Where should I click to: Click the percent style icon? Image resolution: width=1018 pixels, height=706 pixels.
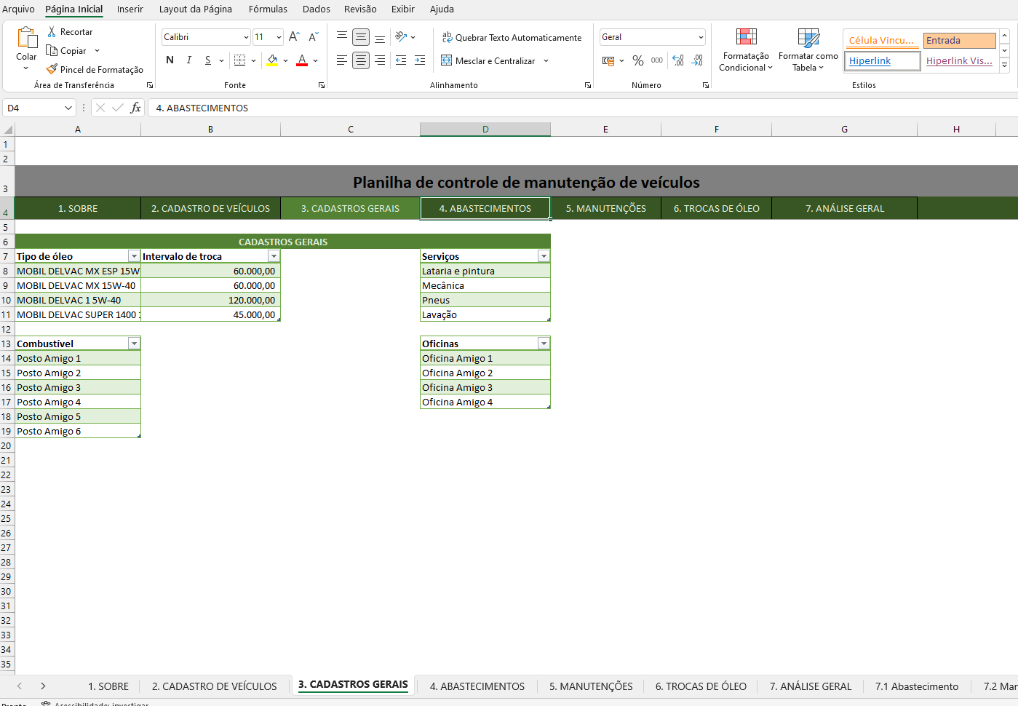click(638, 60)
